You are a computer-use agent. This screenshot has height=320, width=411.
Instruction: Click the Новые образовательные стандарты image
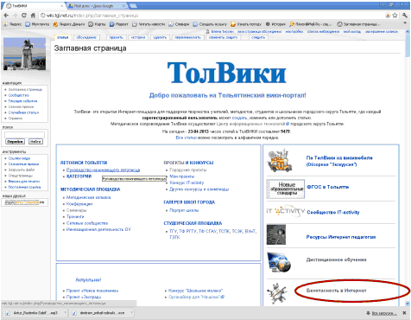tap(286, 189)
